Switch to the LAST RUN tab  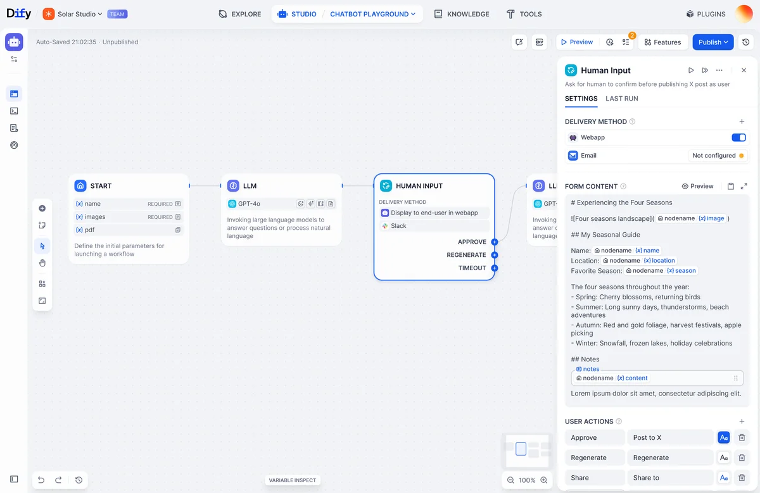(621, 99)
